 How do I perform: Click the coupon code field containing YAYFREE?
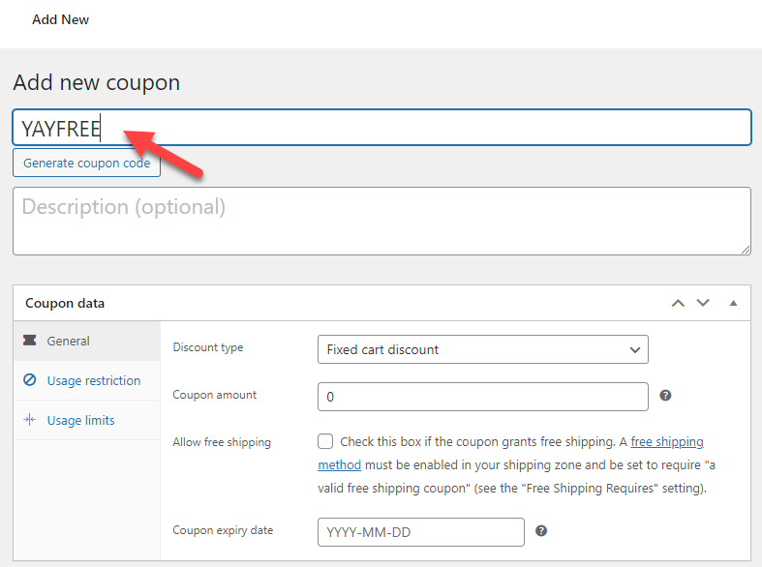tap(382, 127)
